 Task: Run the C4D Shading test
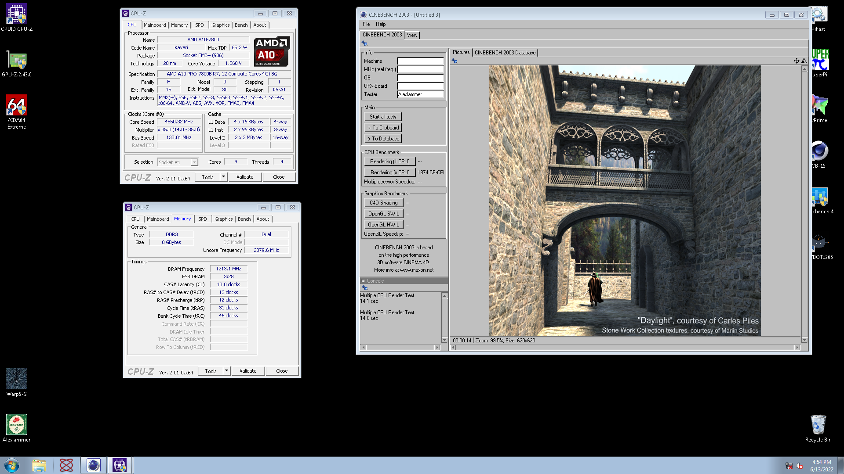[383, 203]
